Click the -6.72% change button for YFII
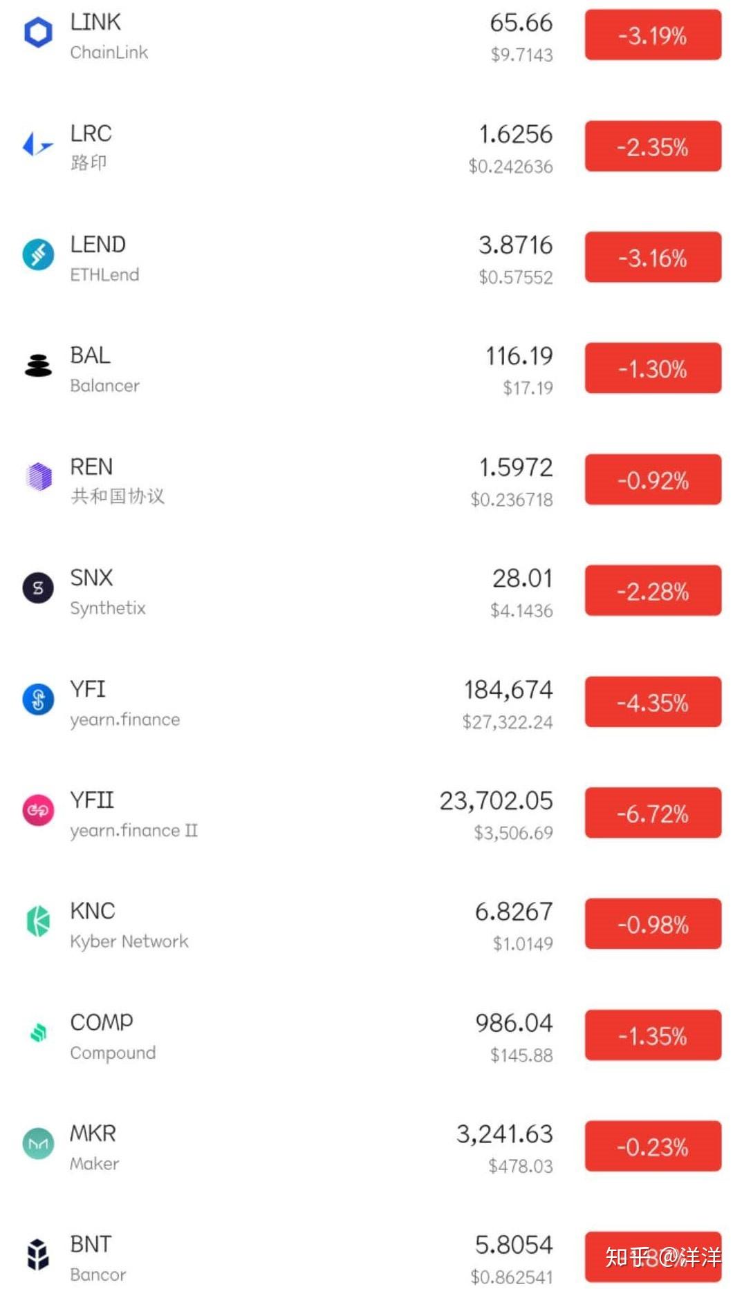The height and width of the screenshot is (1289, 742). pyautogui.click(x=653, y=813)
